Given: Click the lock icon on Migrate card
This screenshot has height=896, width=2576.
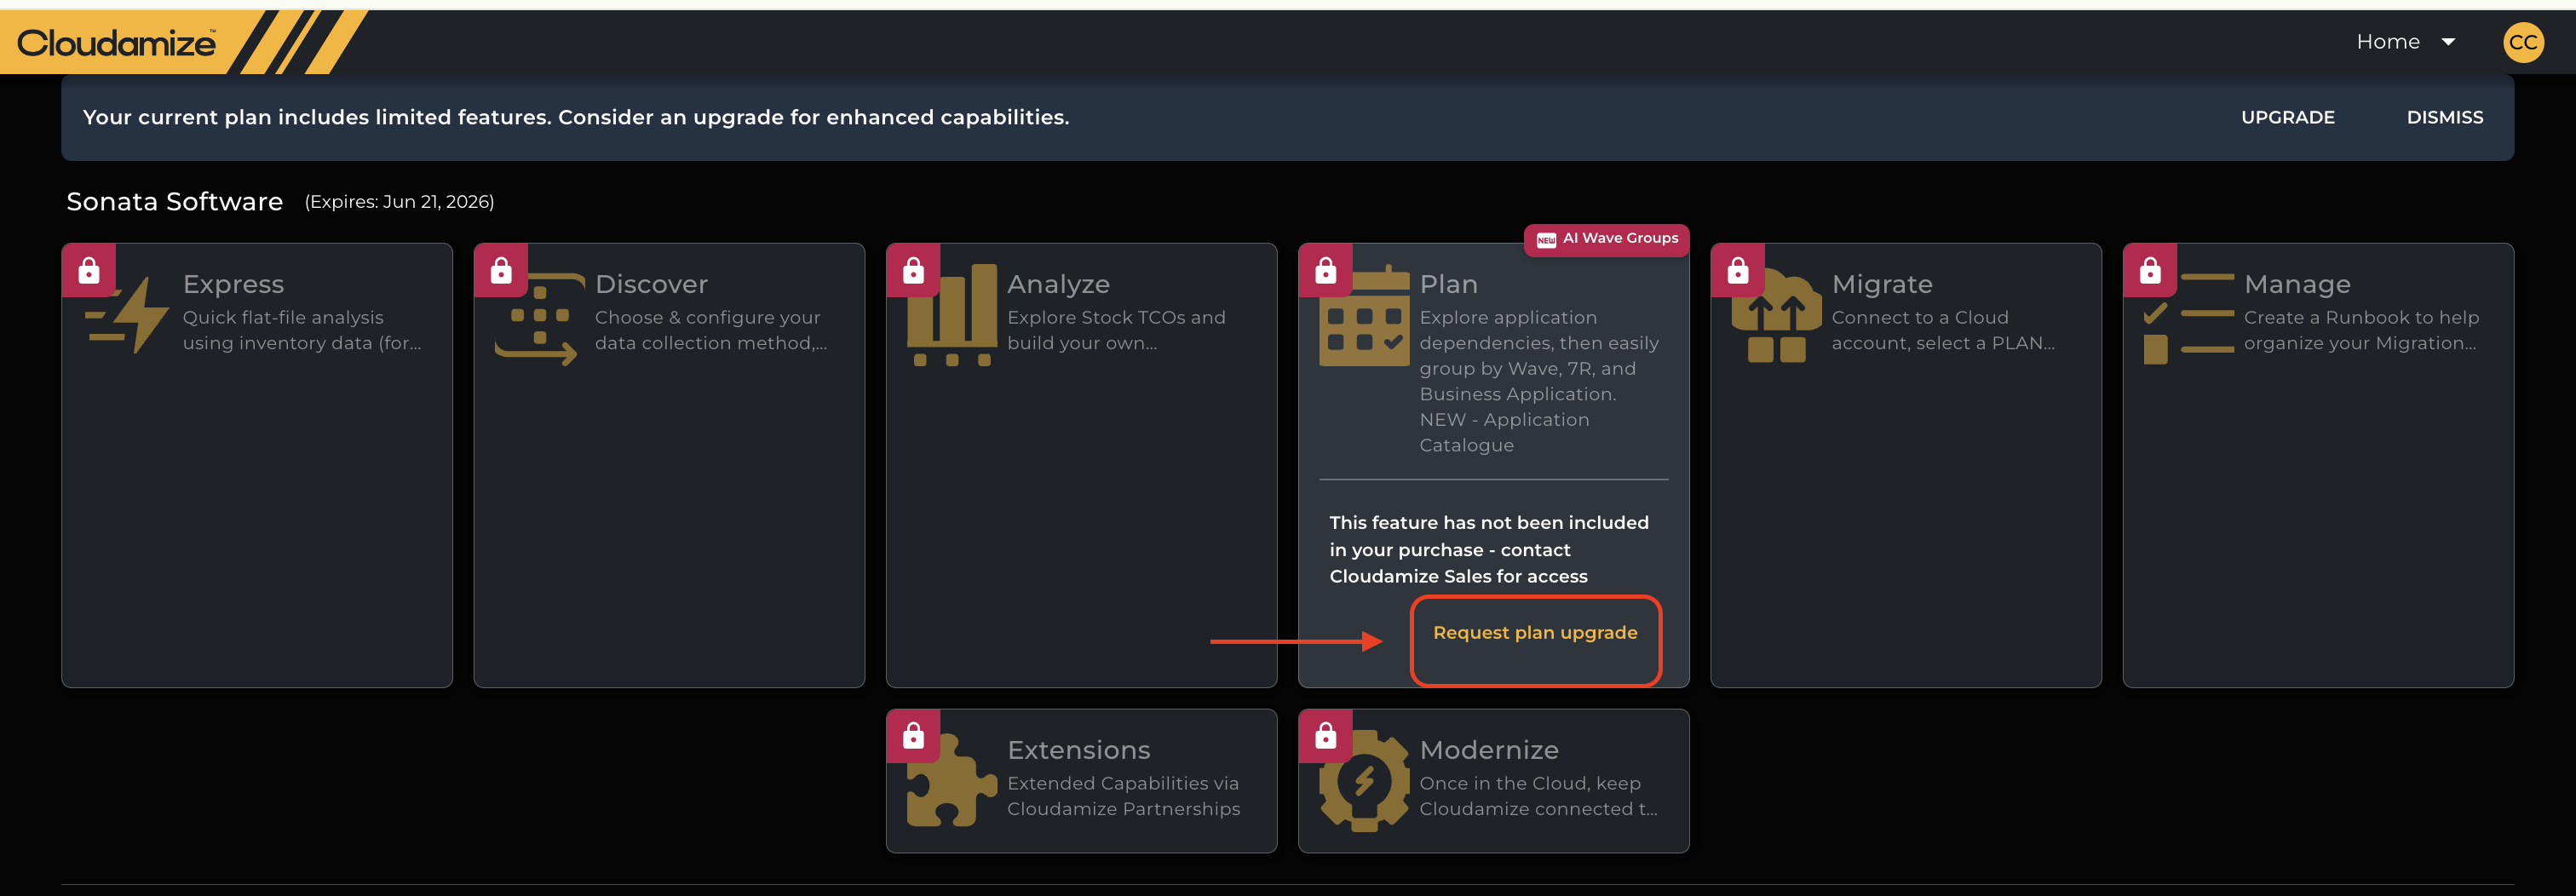Looking at the screenshot, I should point(1738,270).
